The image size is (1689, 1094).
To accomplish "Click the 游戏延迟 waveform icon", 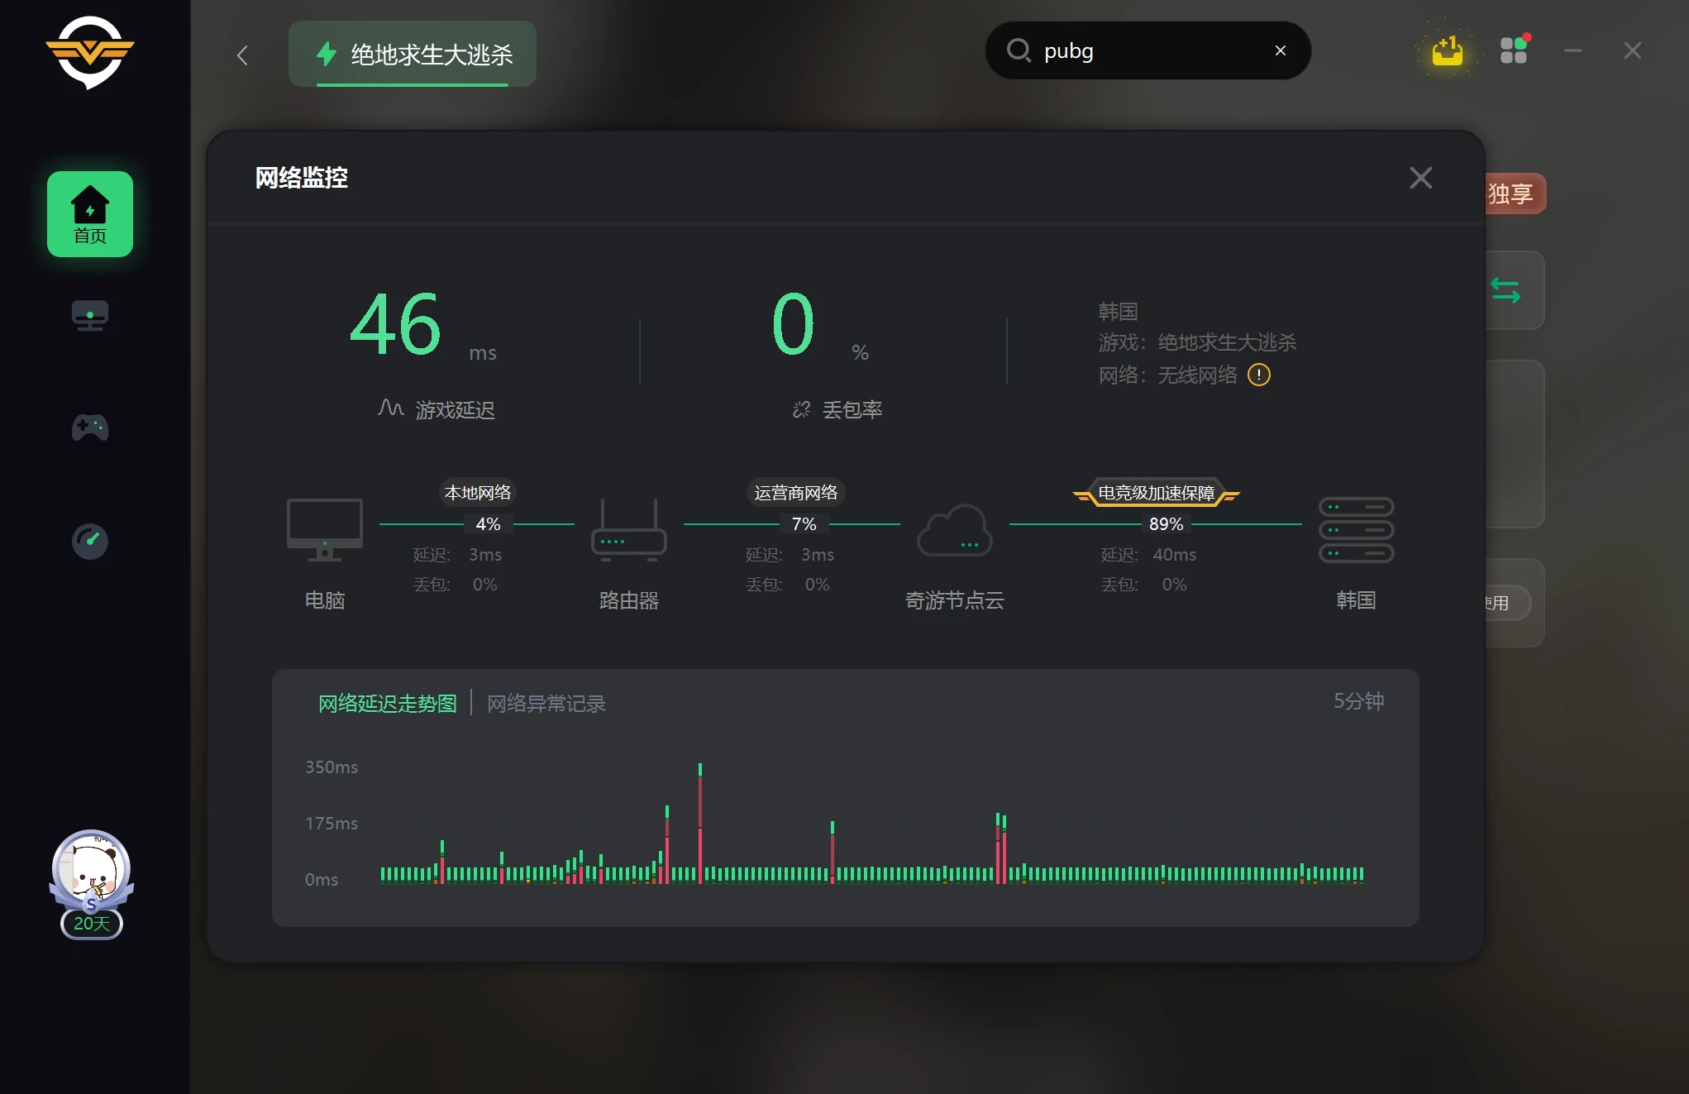I will click(391, 408).
